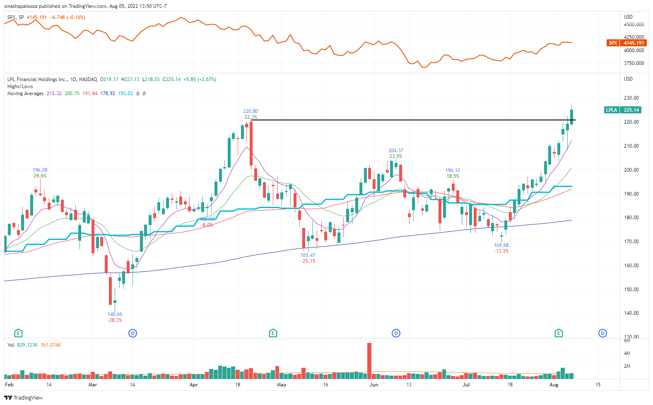Select the Moving Averages indicator label
Screen dimensions: 653x405
[25, 93]
